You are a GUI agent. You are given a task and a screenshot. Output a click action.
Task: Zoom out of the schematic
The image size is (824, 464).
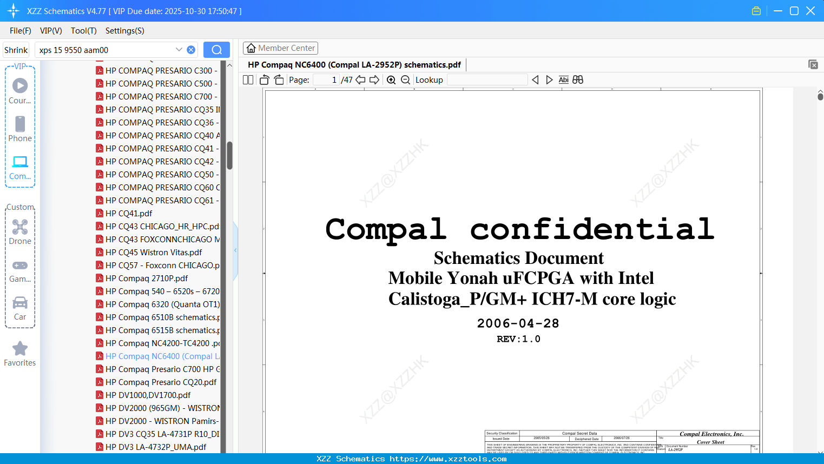pos(405,80)
